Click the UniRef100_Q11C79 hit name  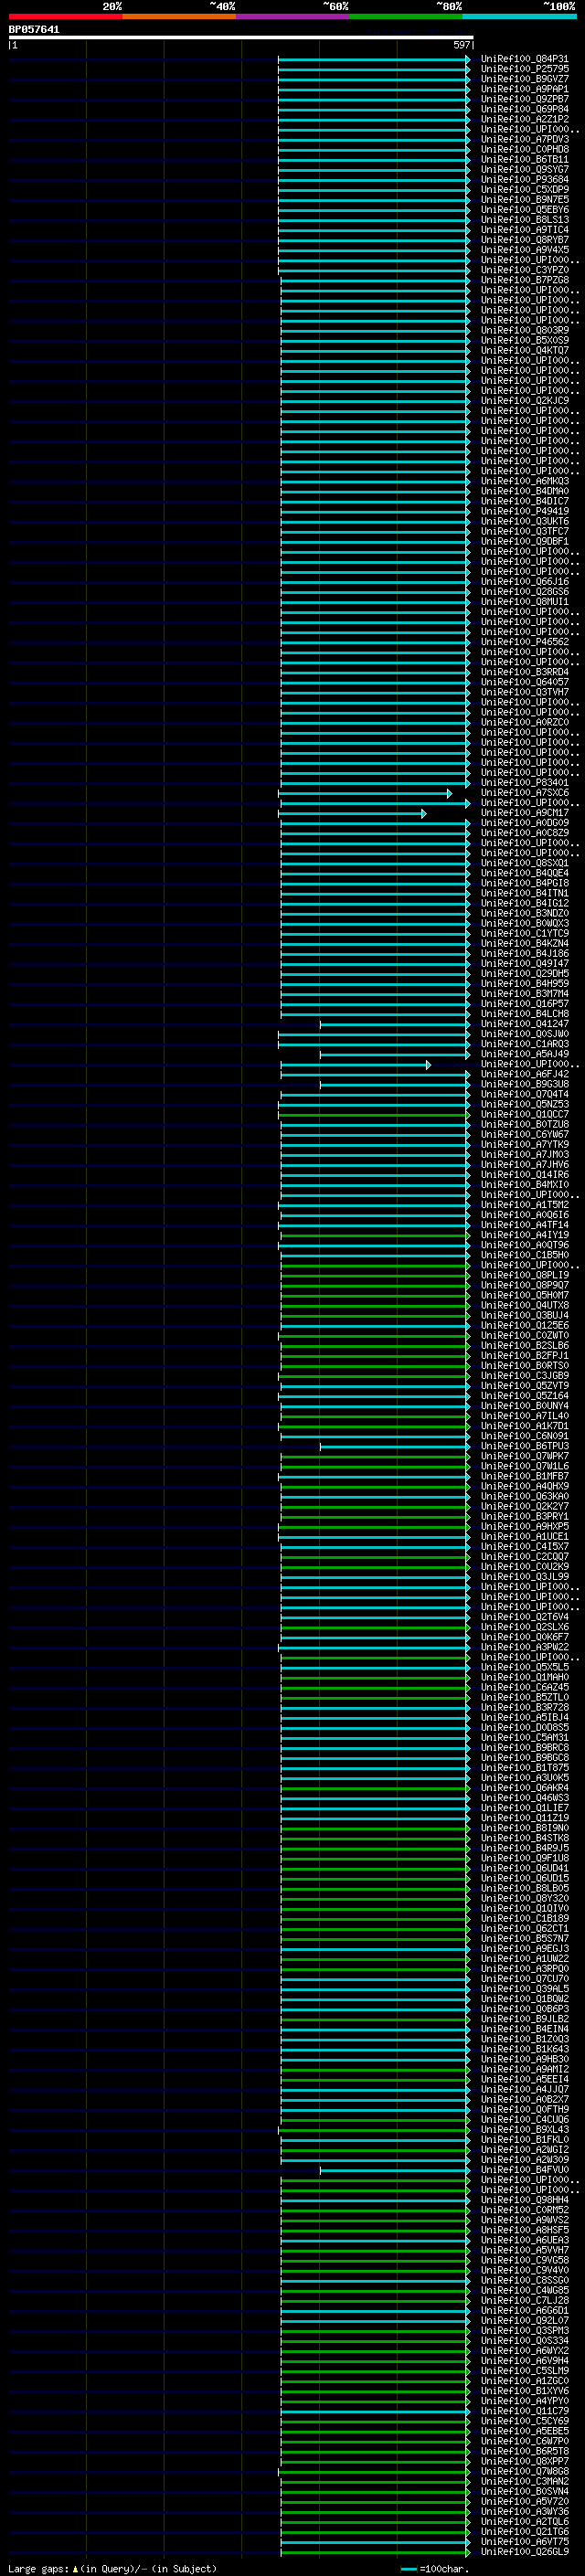(x=524, y=2411)
